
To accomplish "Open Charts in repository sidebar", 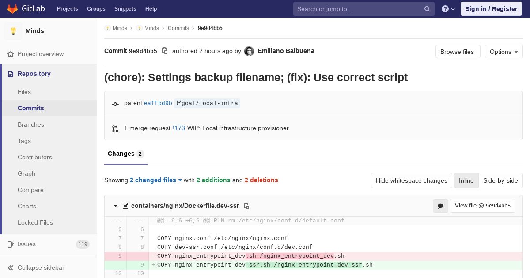I will pos(27,206).
